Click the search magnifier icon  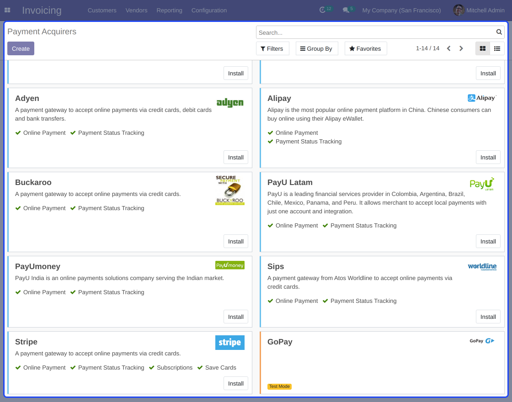tap(499, 32)
